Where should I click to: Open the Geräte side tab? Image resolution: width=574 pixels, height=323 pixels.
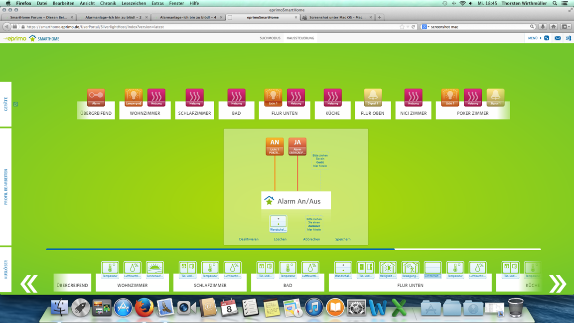tap(6, 104)
